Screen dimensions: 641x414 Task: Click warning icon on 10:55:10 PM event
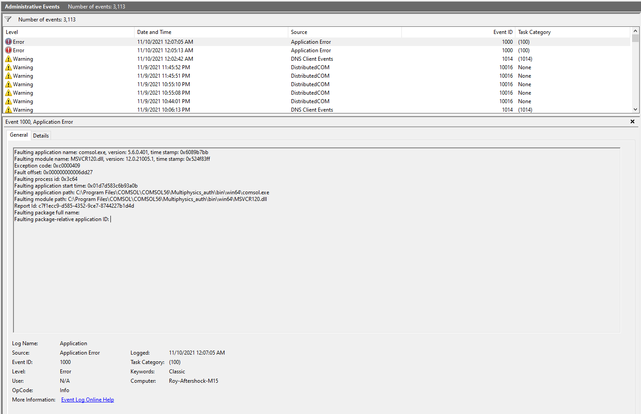[x=8, y=84]
